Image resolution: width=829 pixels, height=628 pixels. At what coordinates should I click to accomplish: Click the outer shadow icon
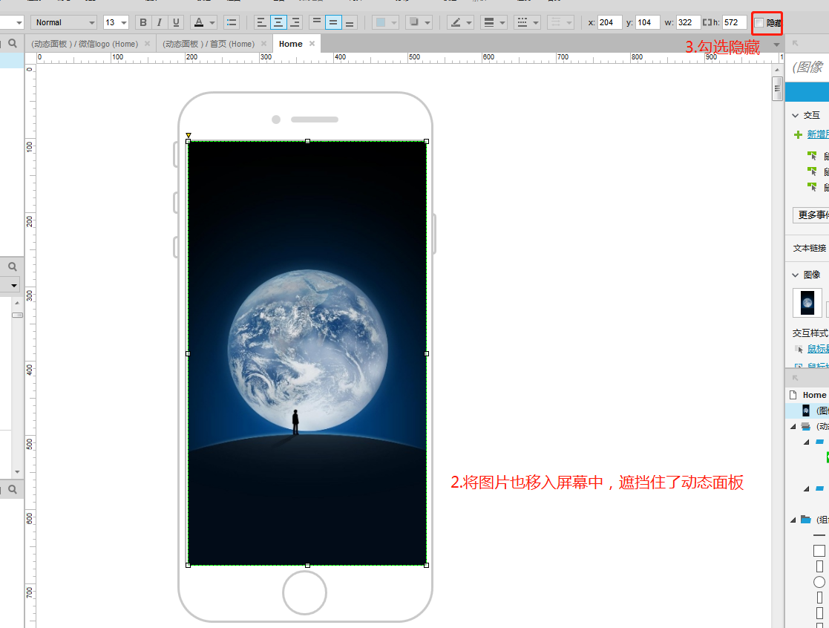pyautogui.click(x=414, y=22)
